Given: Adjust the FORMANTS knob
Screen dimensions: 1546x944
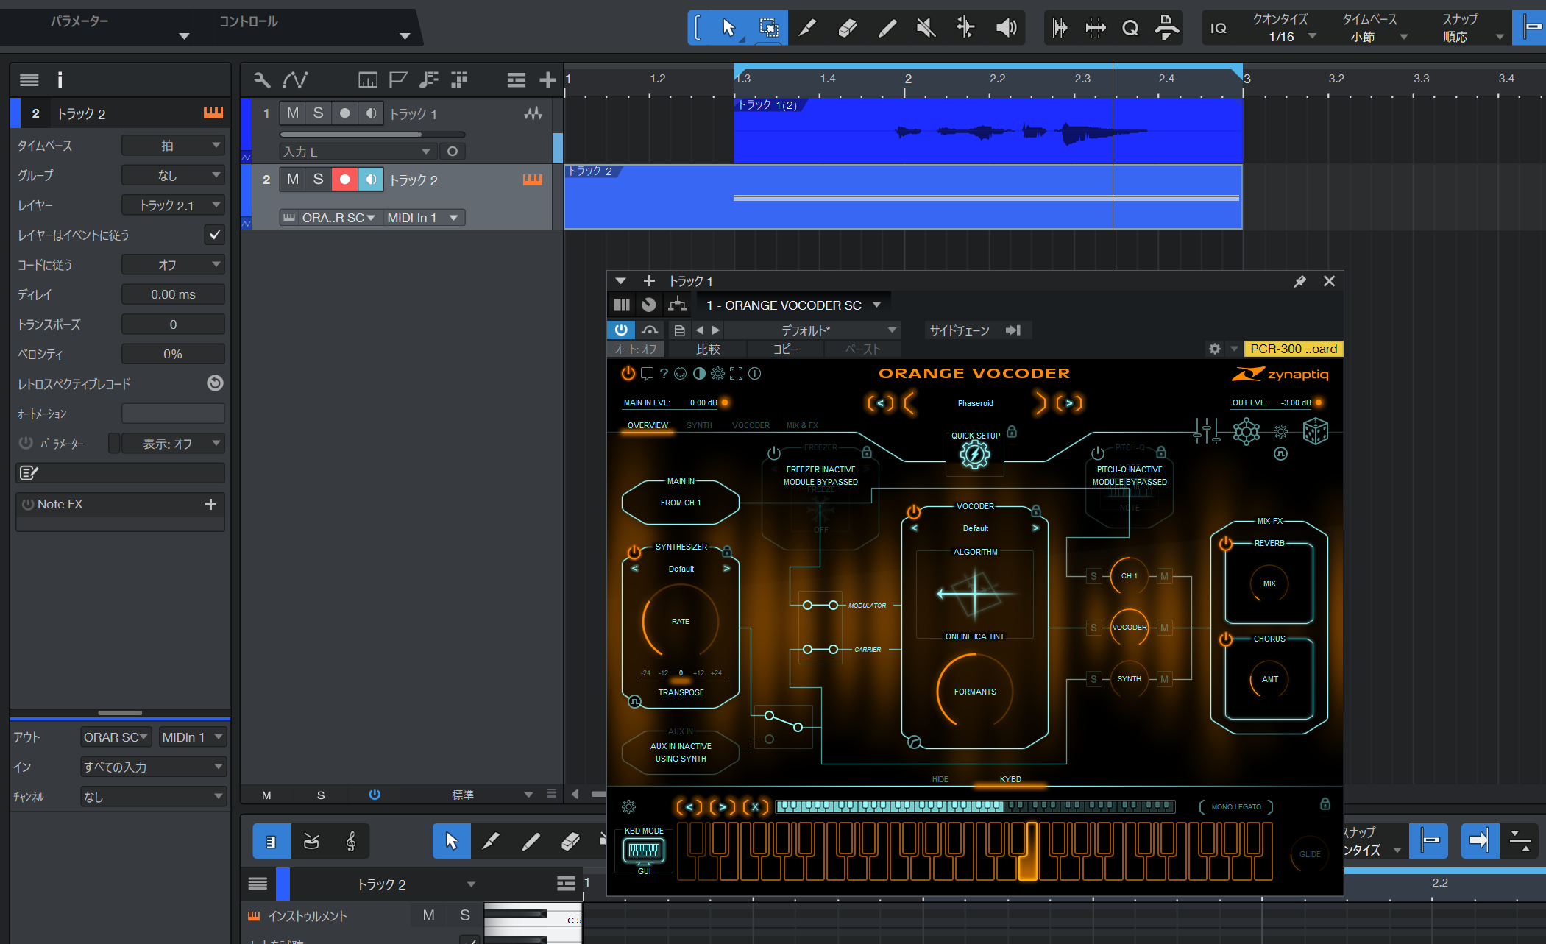Looking at the screenshot, I should (x=975, y=692).
